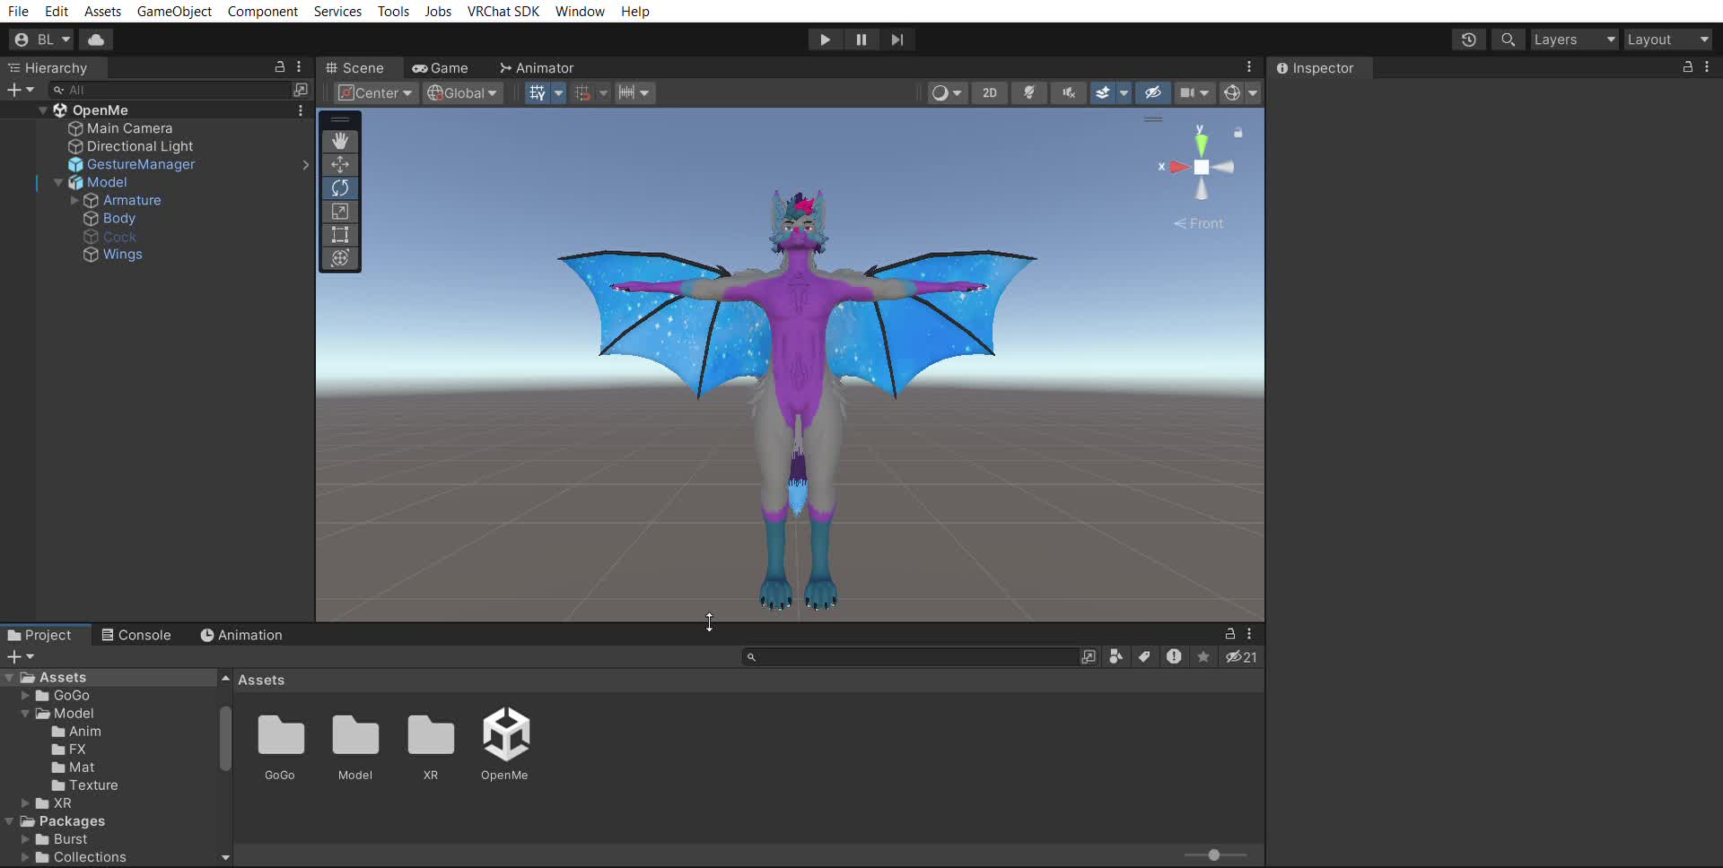Toggle scene audio mute button
1723x868 pixels.
pos(1069,92)
